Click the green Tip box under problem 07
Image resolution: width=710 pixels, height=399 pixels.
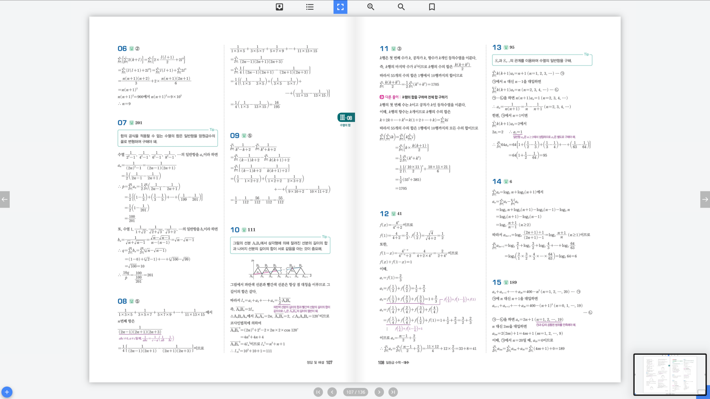(168, 138)
